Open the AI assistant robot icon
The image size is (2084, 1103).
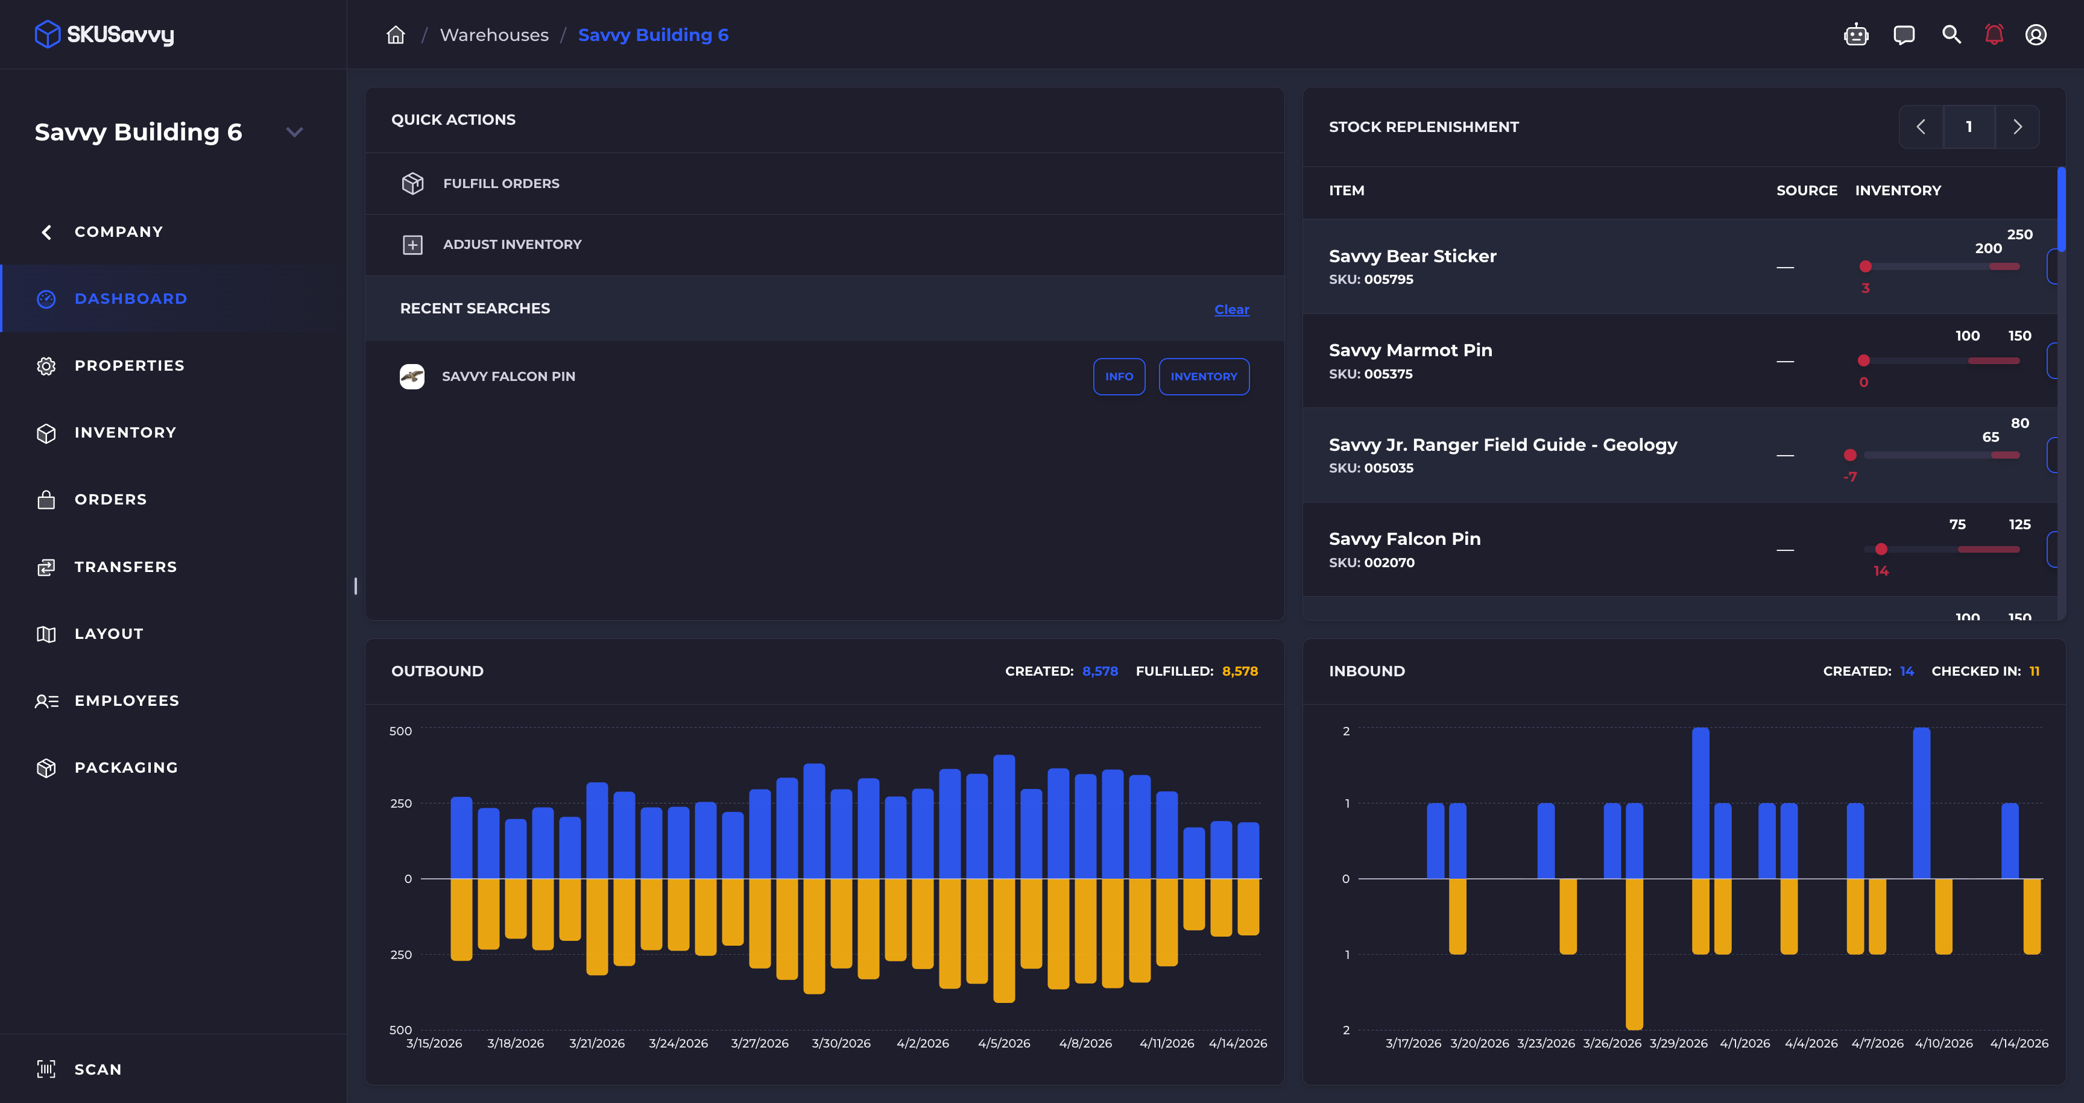pyautogui.click(x=1856, y=35)
